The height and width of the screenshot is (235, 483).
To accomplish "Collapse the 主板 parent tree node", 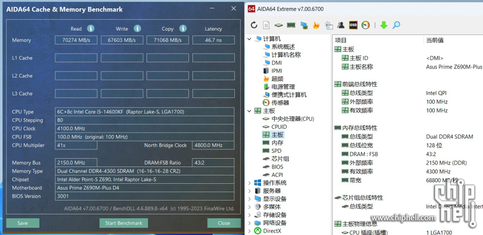I will pyautogui.click(x=249, y=111).
